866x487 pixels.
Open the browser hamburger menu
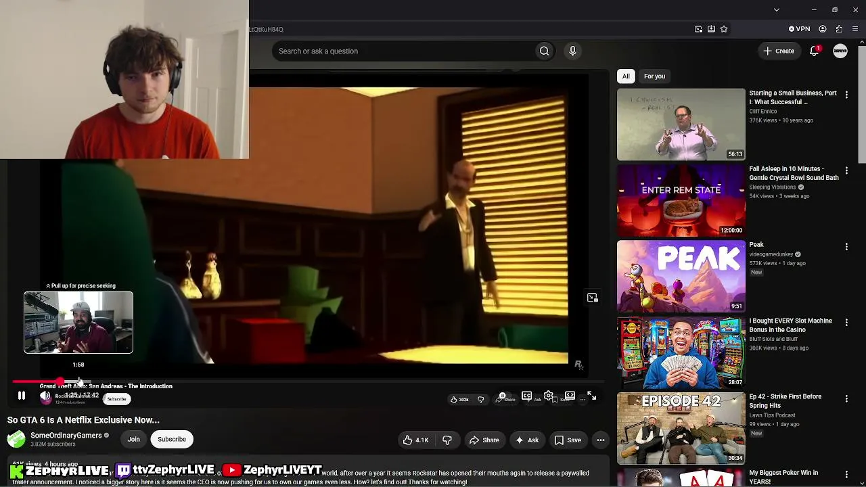(x=856, y=29)
